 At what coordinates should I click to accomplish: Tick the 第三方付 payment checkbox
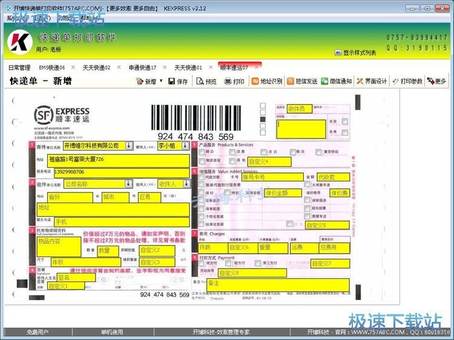[x=258, y=263]
